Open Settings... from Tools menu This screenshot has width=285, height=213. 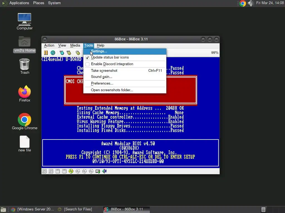[125, 51]
